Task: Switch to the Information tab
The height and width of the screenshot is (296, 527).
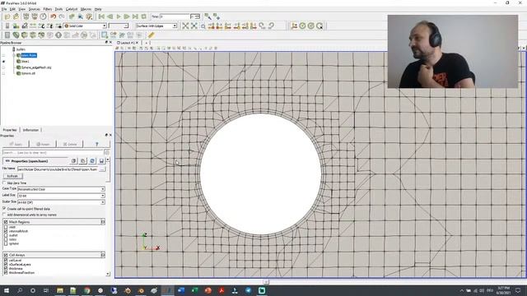Action: [x=30, y=130]
